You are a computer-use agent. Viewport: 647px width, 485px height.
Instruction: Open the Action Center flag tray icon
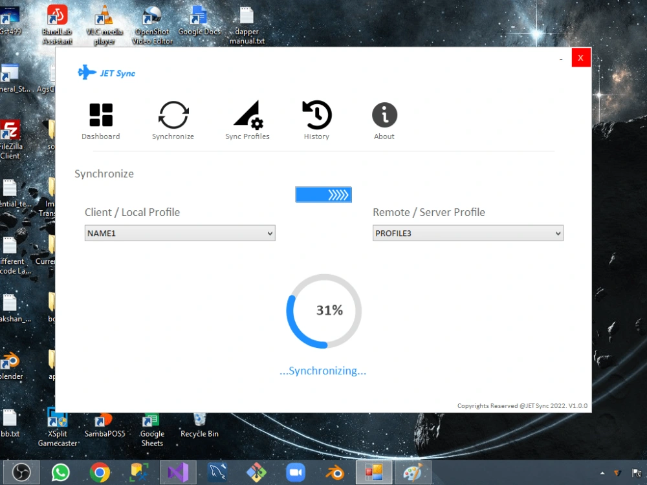637,473
